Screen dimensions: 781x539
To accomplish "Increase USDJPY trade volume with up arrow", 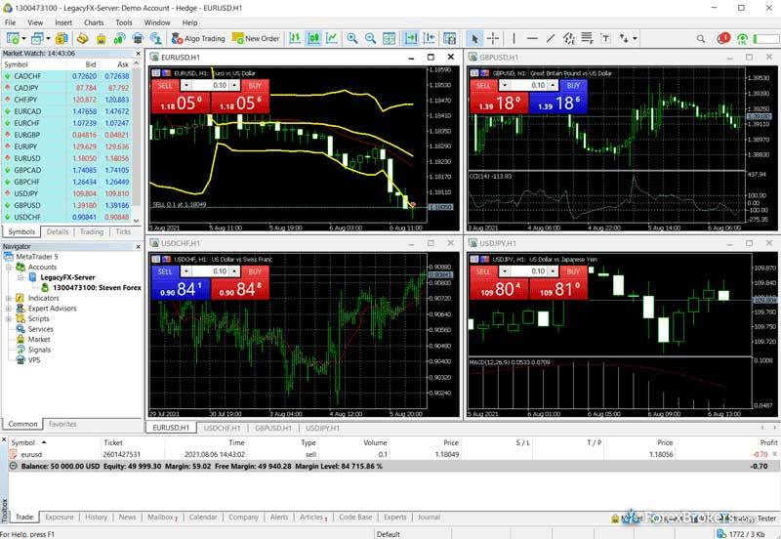I will tap(553, 271).
